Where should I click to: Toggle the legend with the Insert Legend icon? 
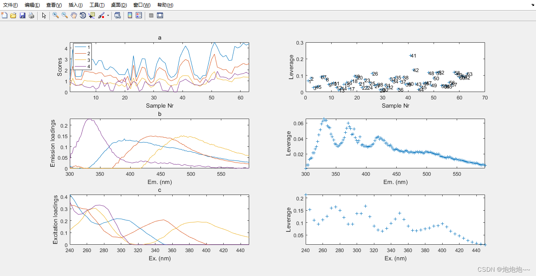(139, 15)
